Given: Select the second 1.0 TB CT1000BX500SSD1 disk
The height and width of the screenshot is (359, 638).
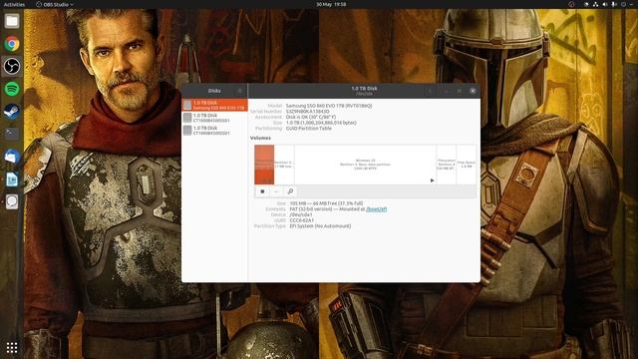Looking at the screenshot, I should tap(214, 118).
